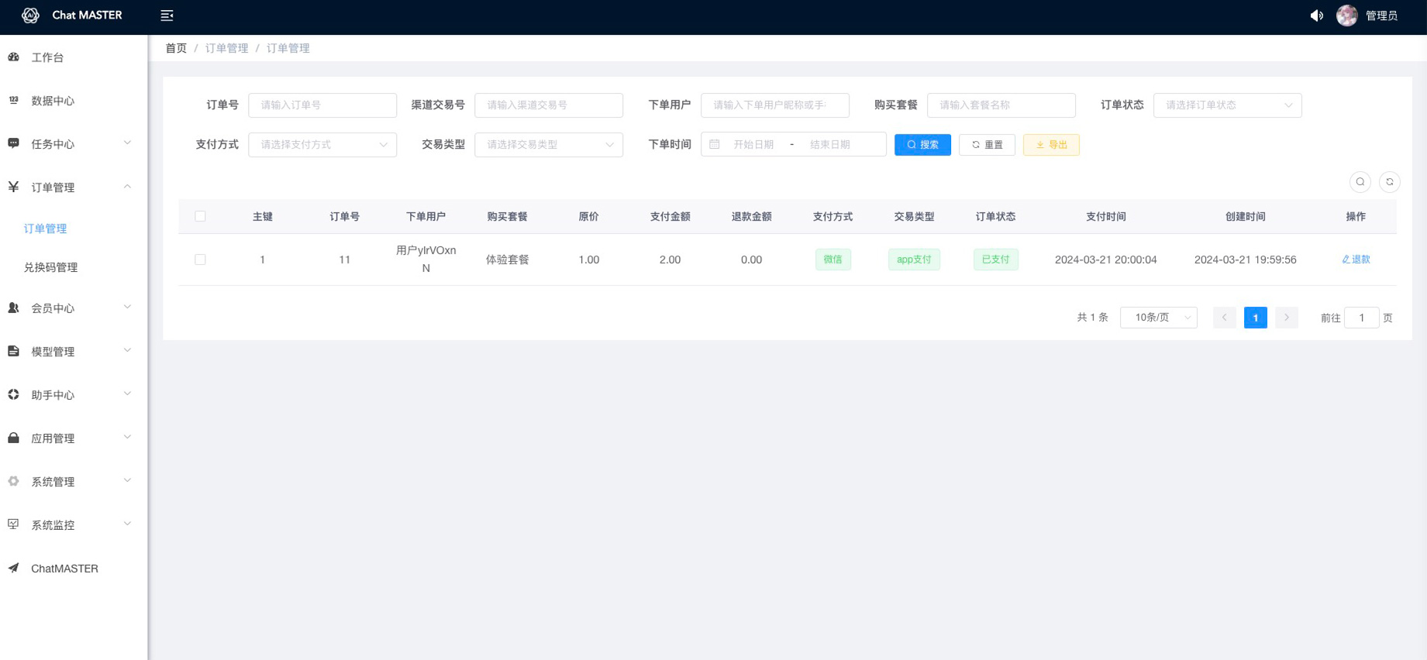The width and height of the screenshot is (1427, 660).
Task: Click the Chat MASTER logo icon
Action: [x=30, y=15]
